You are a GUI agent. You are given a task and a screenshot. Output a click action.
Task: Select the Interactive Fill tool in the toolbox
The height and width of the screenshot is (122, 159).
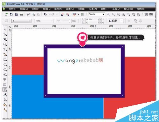[5, 110]
